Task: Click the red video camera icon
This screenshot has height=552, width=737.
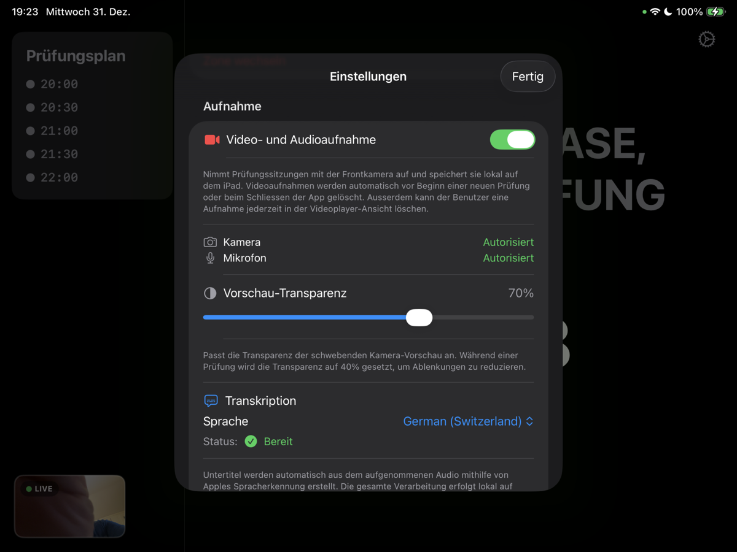Action: [212, 140]
